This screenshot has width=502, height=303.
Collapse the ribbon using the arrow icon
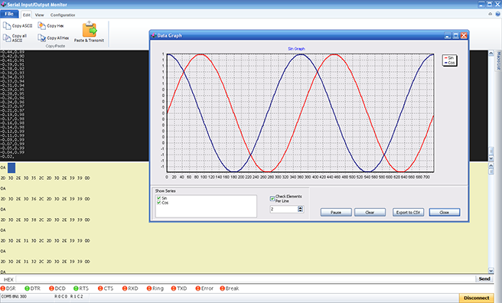click(x=491, y=14)
